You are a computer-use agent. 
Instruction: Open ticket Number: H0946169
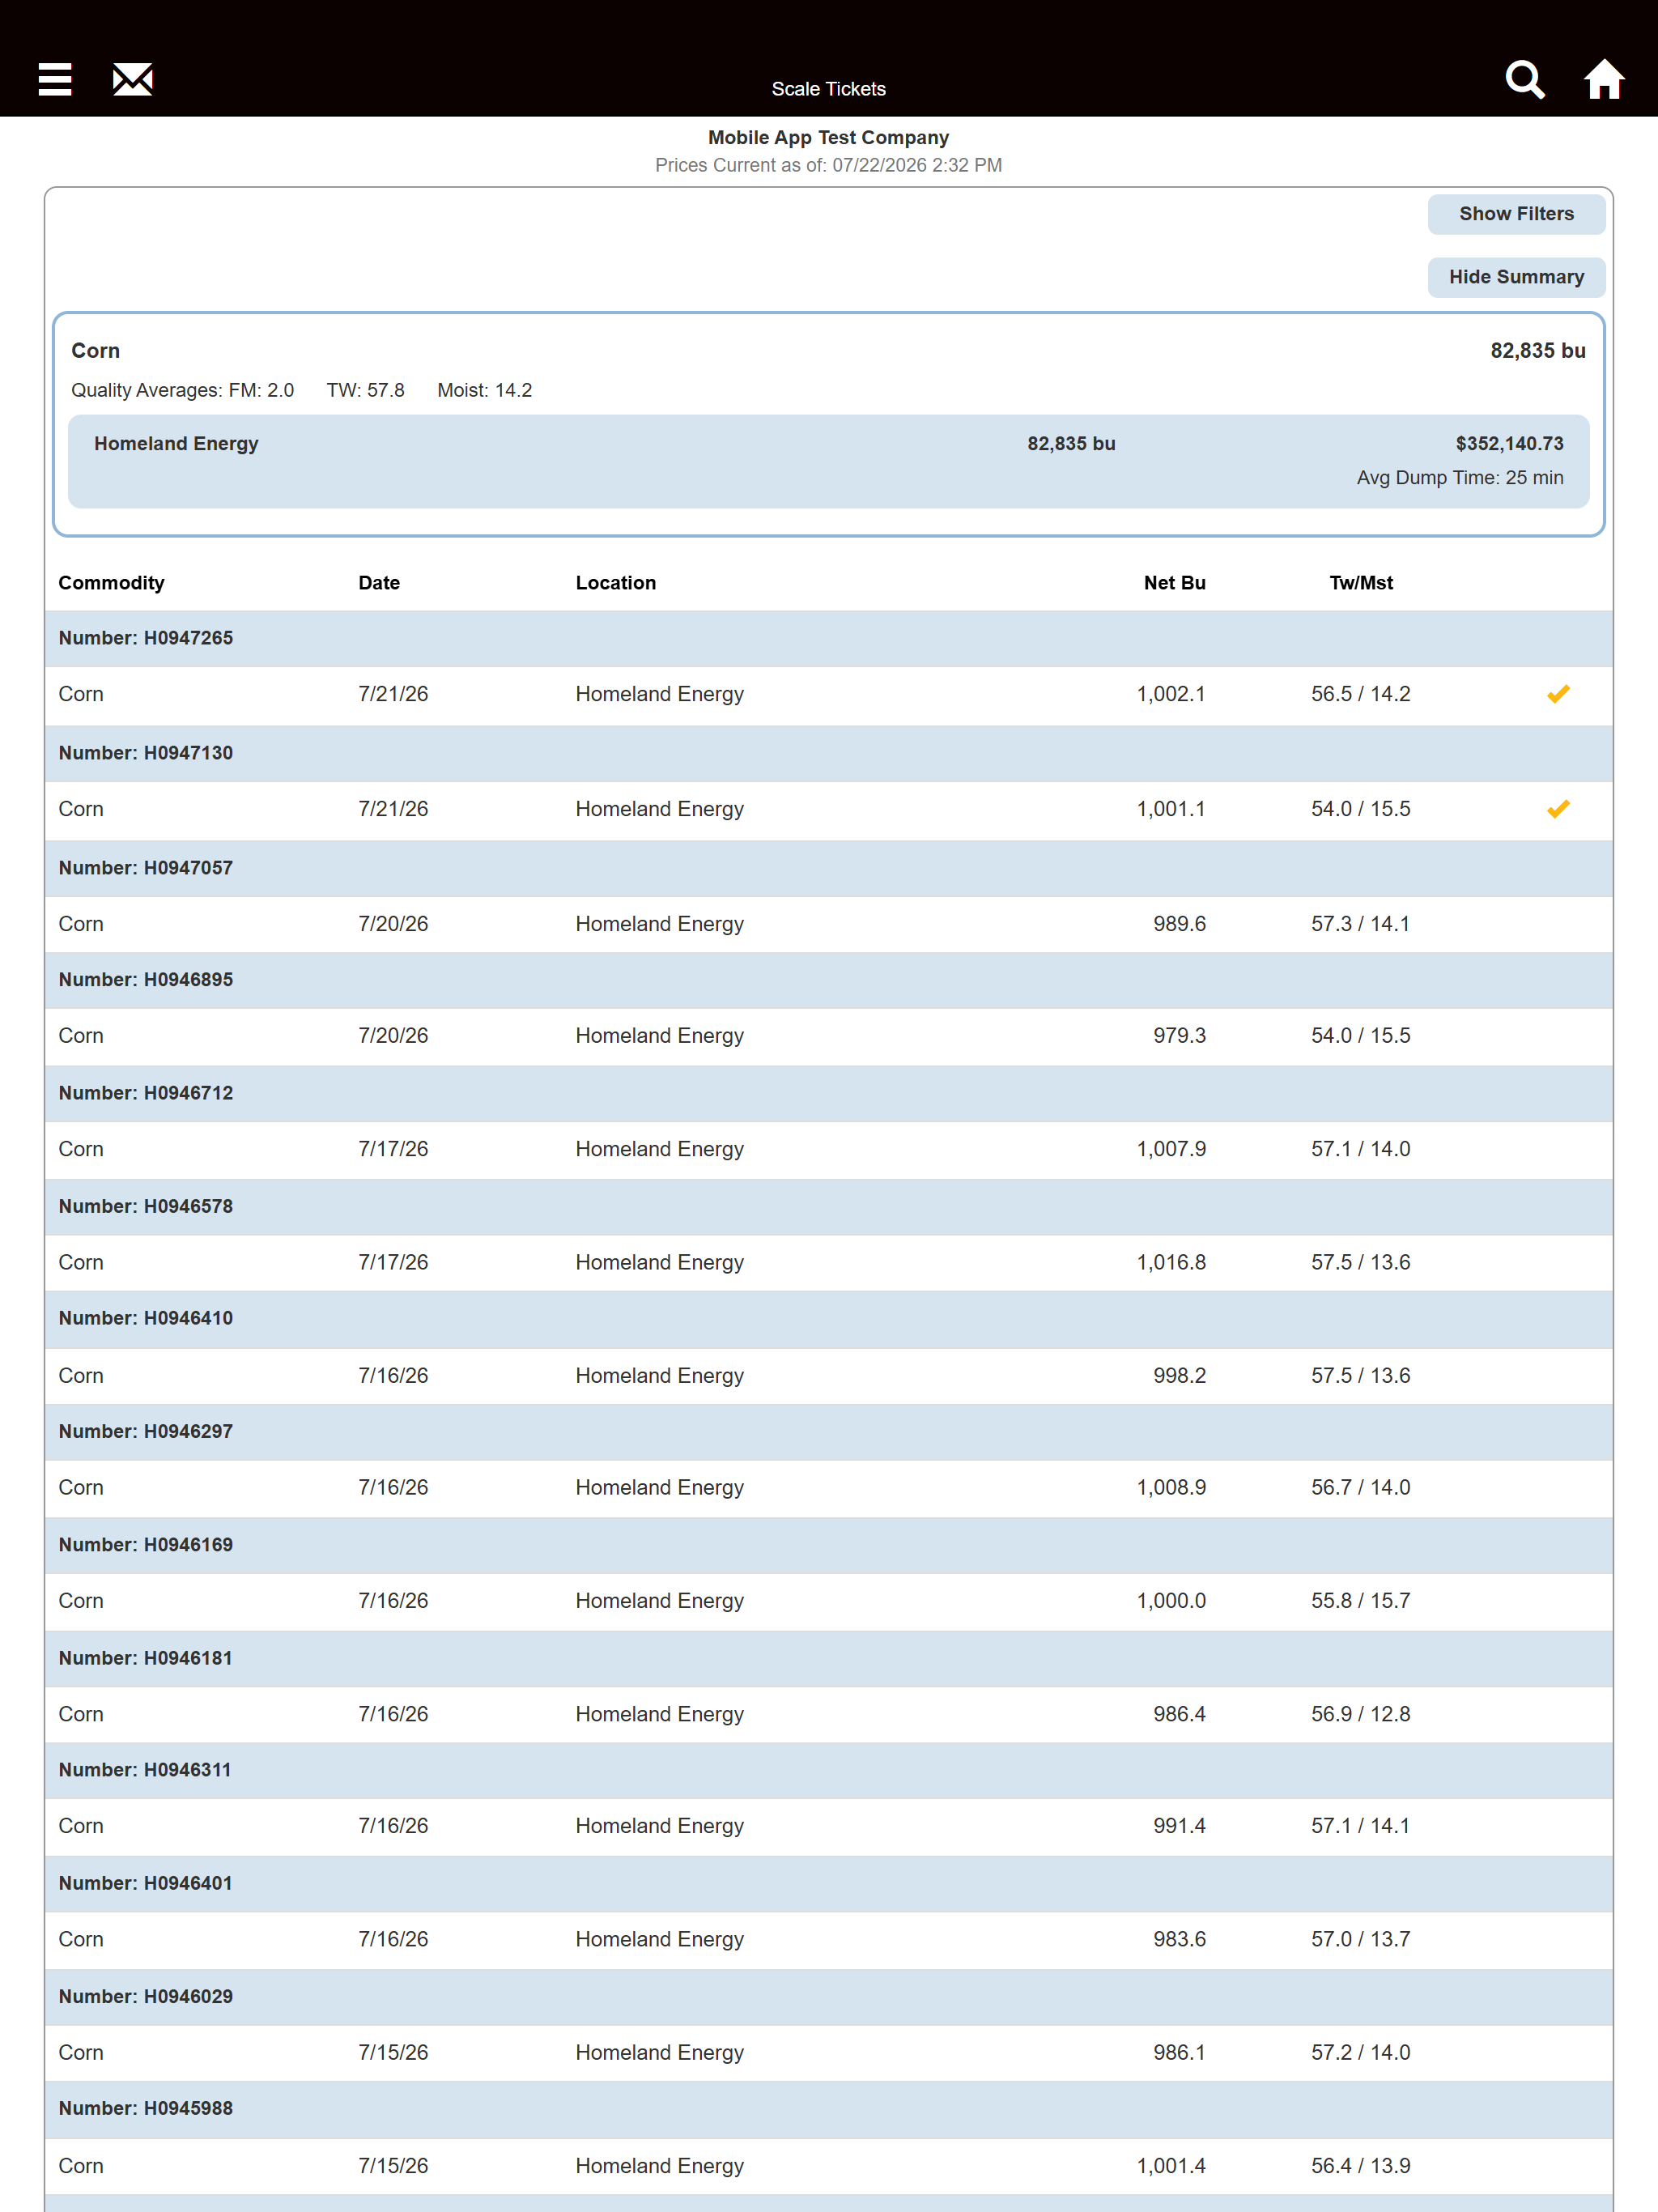tap(828, 1545)
